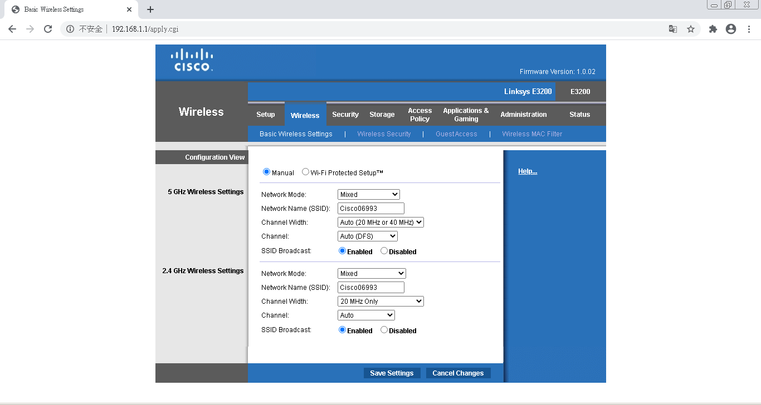Click the 2.4 GHz Network Name SSID field

[371, 288]
